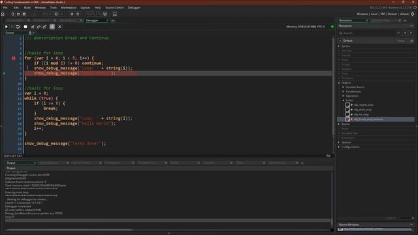Image resolution: width=418 pixels, height=235 pixels.
Task: Click the Stop build toolbar icon
Action: point(56,14)
